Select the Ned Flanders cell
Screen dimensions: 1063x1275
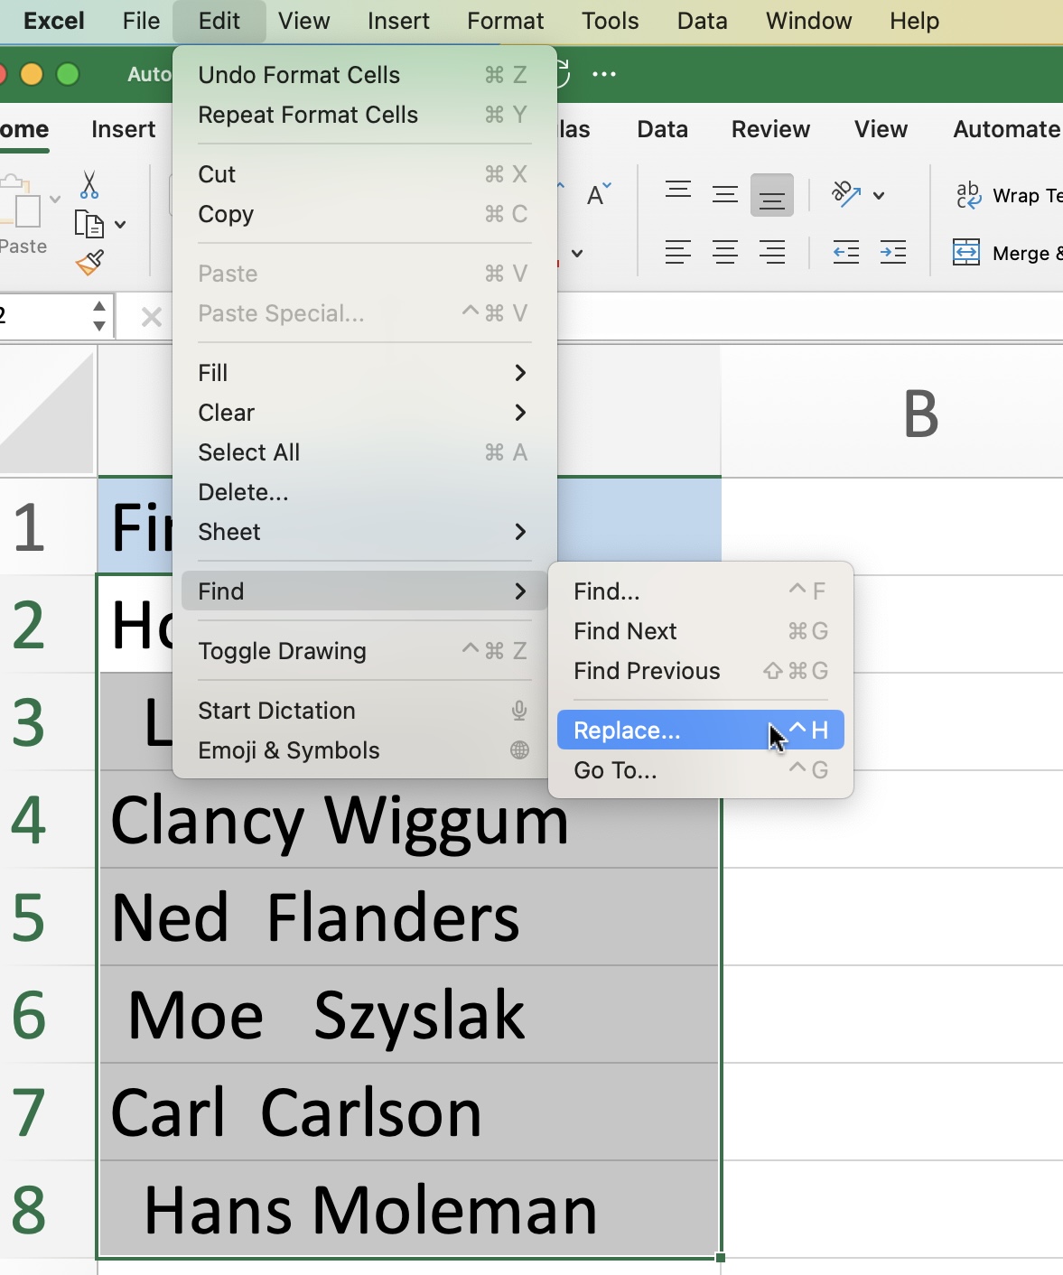coord(409,917)
